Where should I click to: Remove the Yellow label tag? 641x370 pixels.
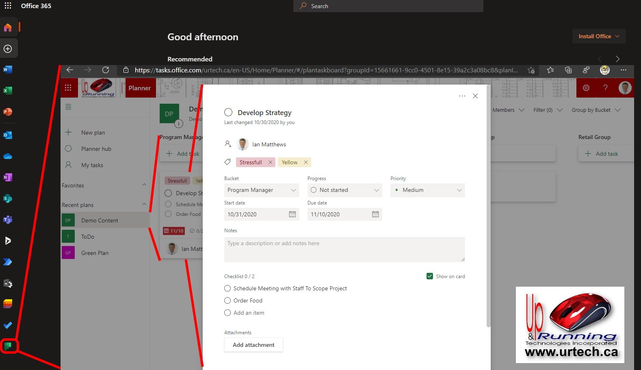[306, 162]
